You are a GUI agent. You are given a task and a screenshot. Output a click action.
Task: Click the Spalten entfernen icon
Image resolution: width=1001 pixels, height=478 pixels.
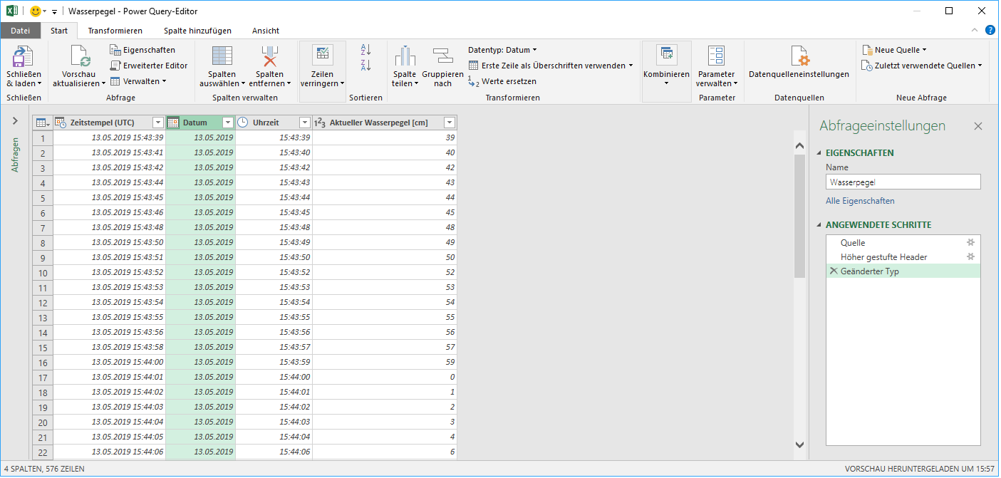[x=270, y=57]
